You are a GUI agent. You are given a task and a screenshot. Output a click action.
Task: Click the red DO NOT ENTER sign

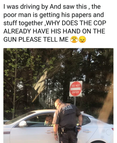tap(76, 89)
